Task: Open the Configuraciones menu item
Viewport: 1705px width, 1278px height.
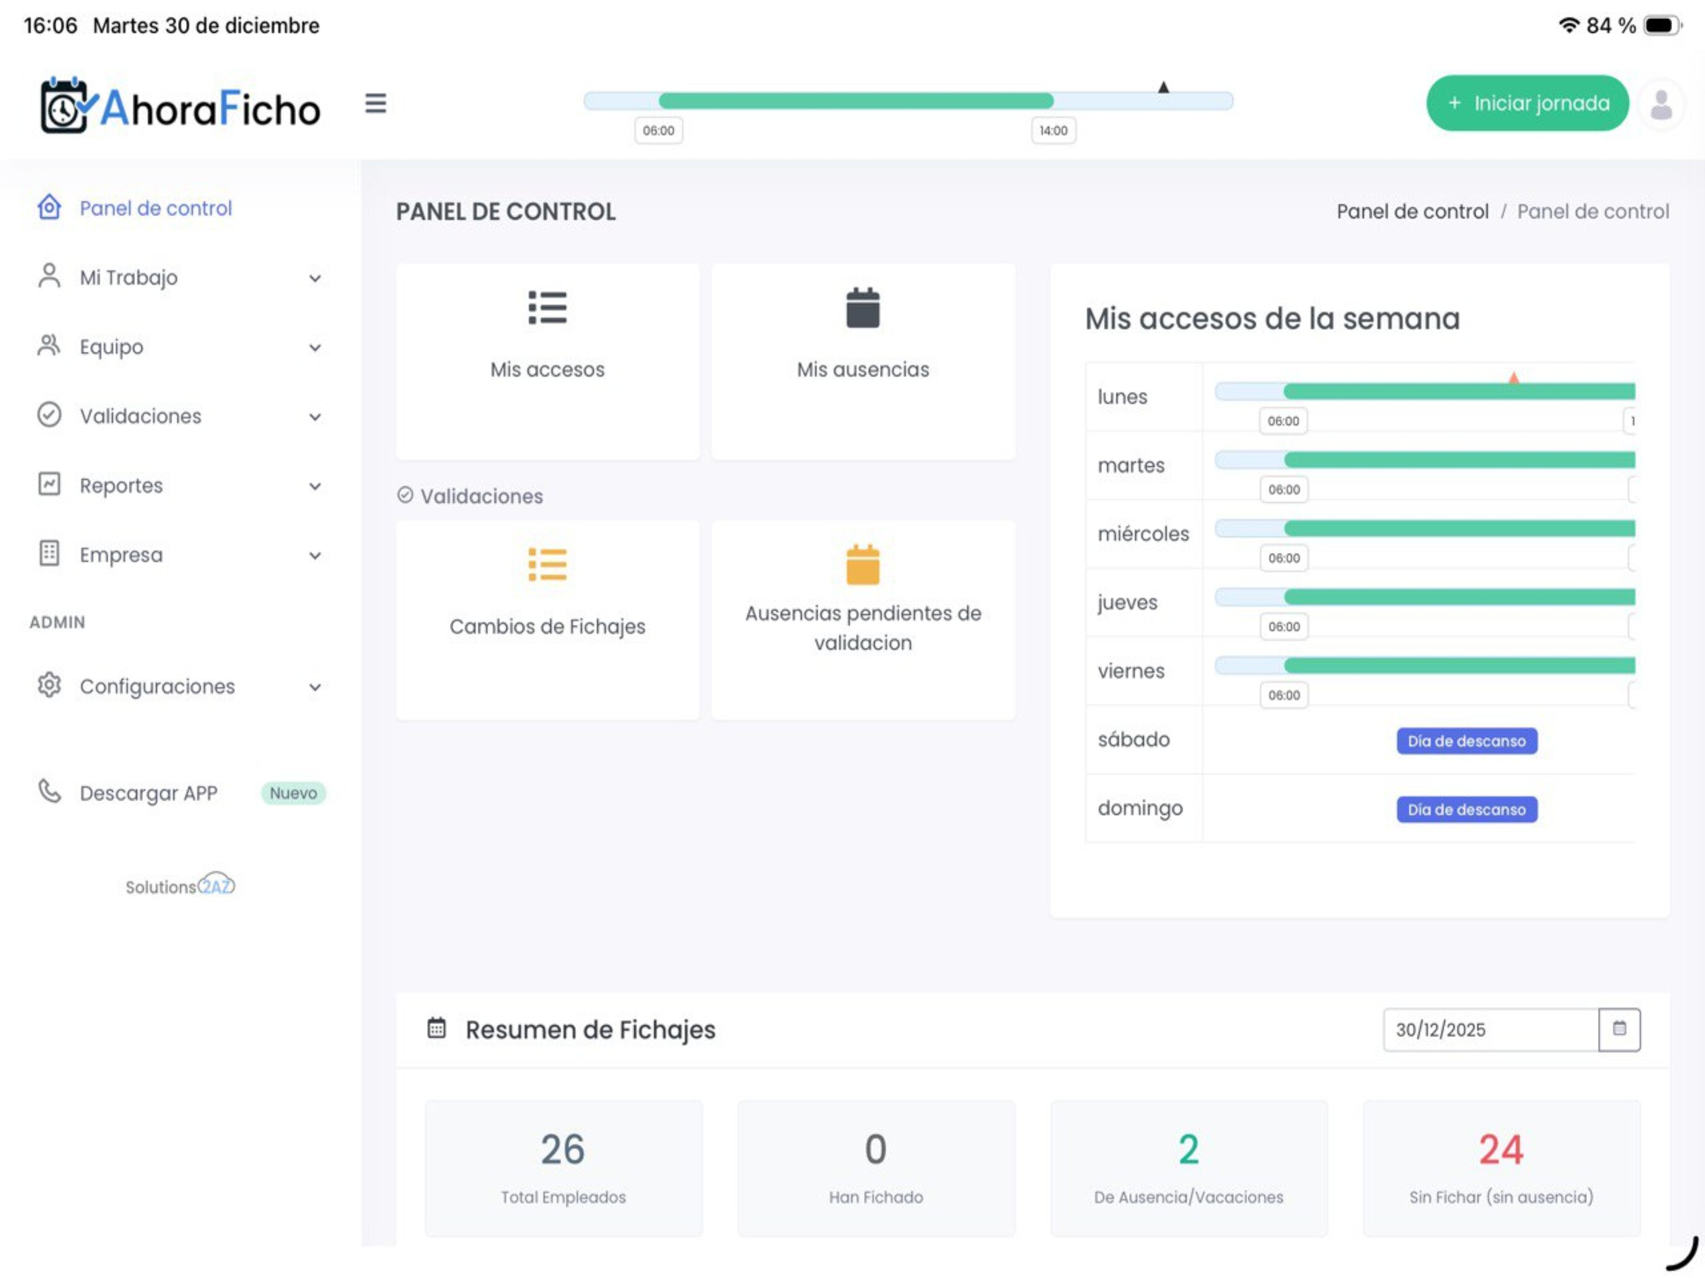Action: pyautogui.click(x=180, y=687)
